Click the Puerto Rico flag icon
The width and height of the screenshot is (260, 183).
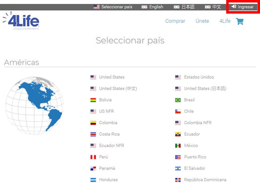(x=178, y=157)
